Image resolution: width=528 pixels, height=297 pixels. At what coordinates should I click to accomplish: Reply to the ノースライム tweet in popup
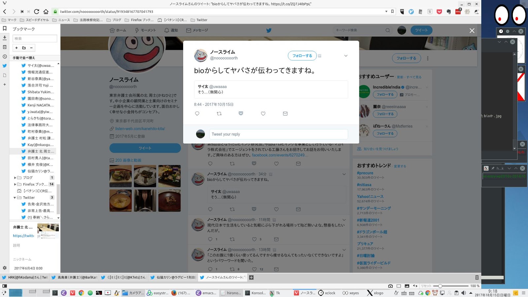pos(197,114)
